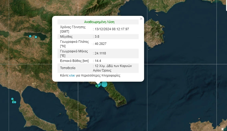
Task: Click the 'Μέγεθος' magnitude row label
Action: point(67,36)
